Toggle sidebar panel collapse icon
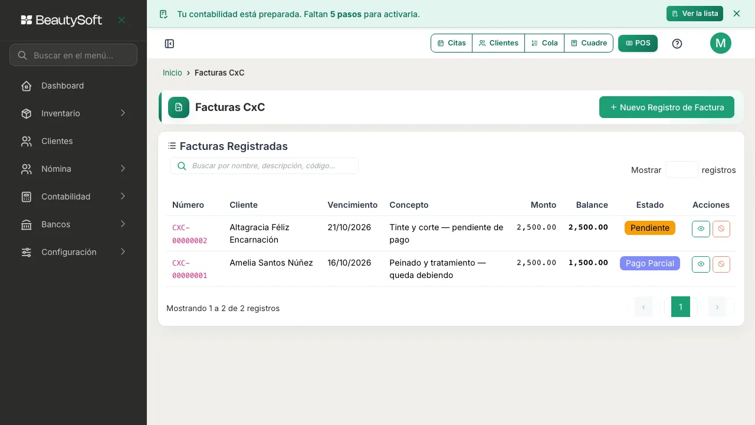 pyautogui.click(x=169, y=44)
